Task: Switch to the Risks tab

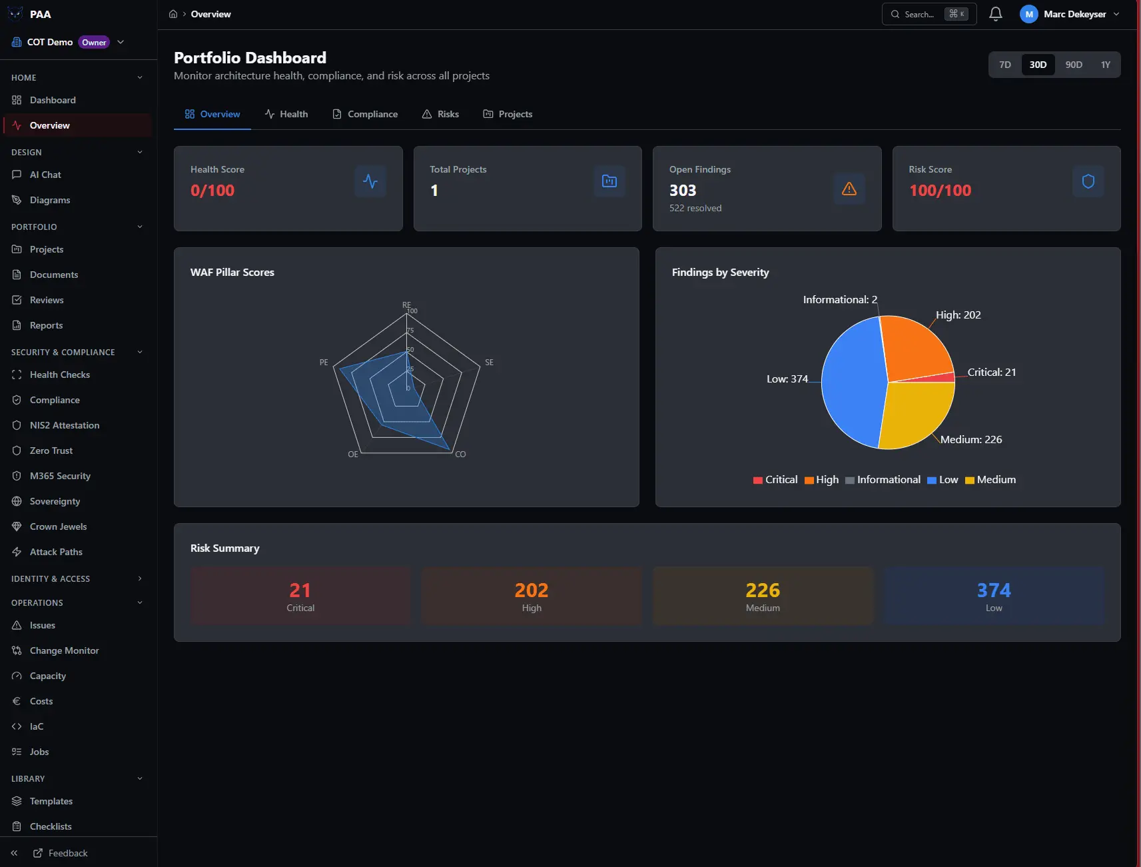Action: pos(440,114)
